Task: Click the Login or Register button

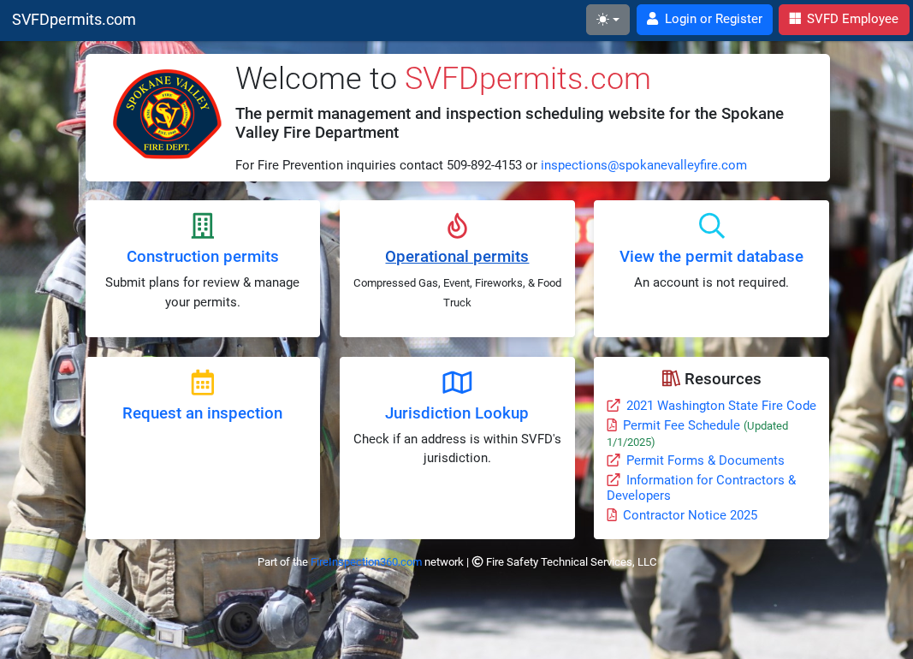Action: click(x=704, y=19)
